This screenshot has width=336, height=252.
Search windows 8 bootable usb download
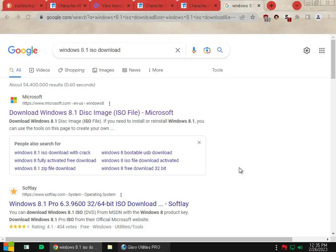tap(137, 153)
